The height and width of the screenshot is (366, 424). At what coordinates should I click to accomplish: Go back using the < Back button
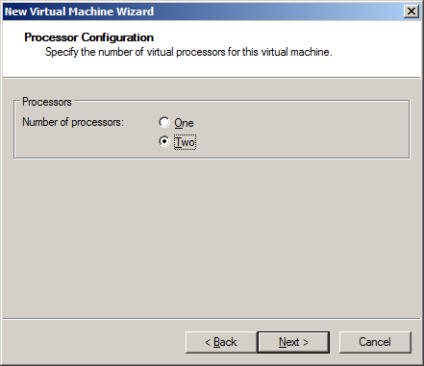click(x=221, y=342)
